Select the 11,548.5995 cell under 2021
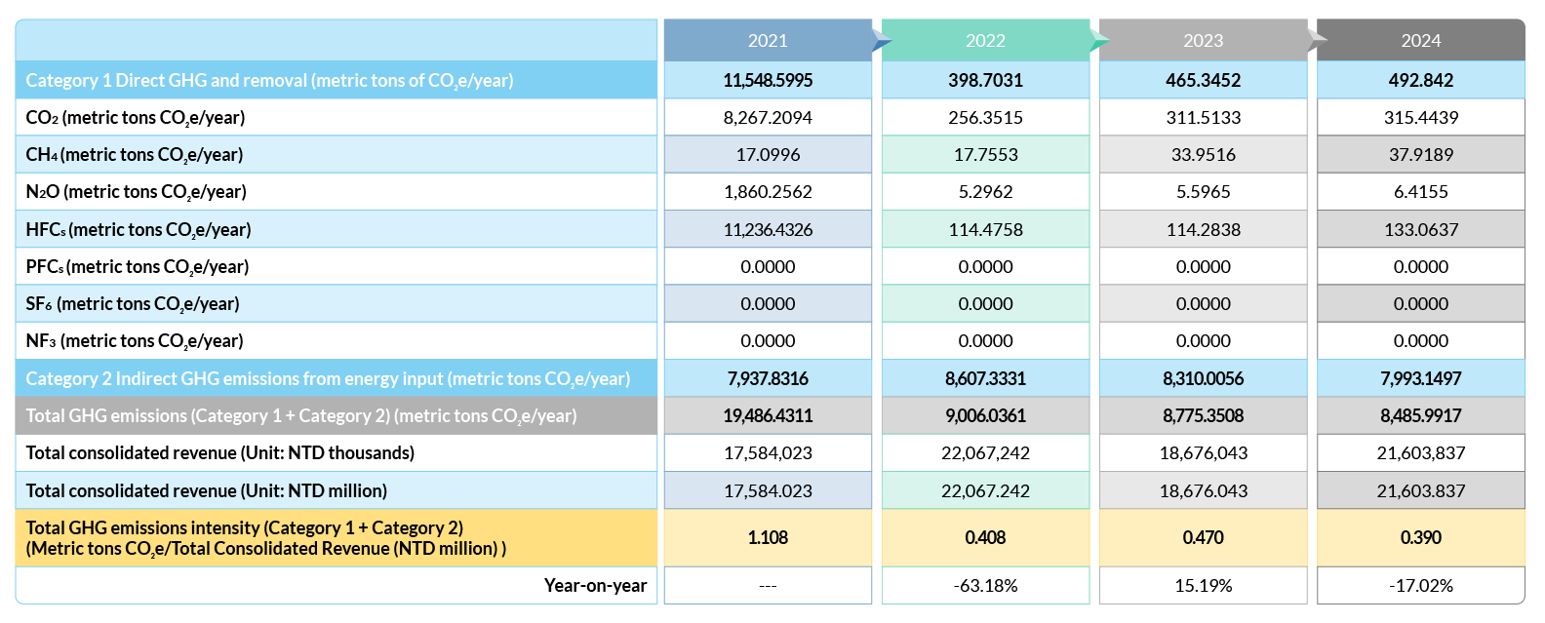Screen dimensions: 1545x623 point(768,80)
